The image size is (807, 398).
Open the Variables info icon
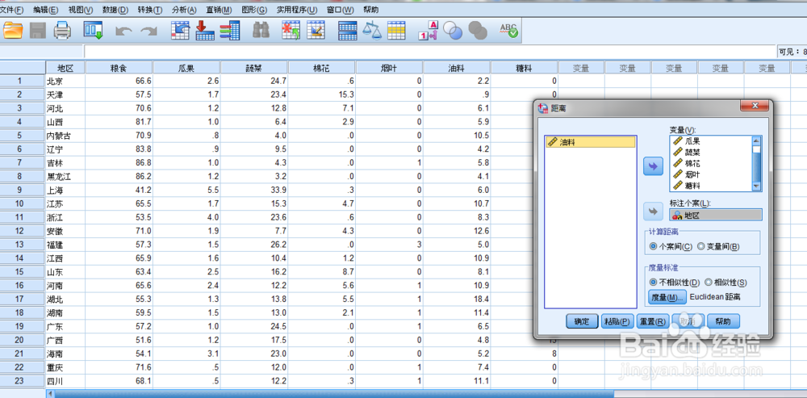pyautogui.click(x=230, y=31)
